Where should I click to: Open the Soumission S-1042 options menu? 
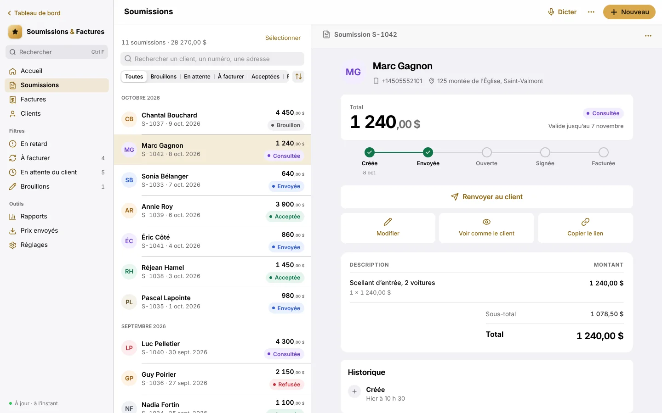[648, 36]
